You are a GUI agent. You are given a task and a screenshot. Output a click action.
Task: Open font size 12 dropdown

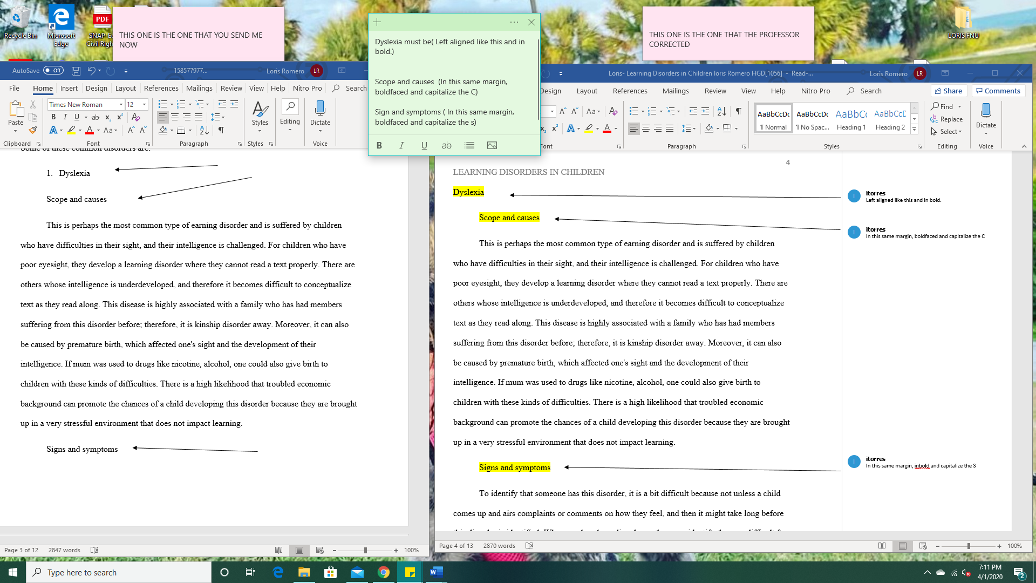coord(144,104)
